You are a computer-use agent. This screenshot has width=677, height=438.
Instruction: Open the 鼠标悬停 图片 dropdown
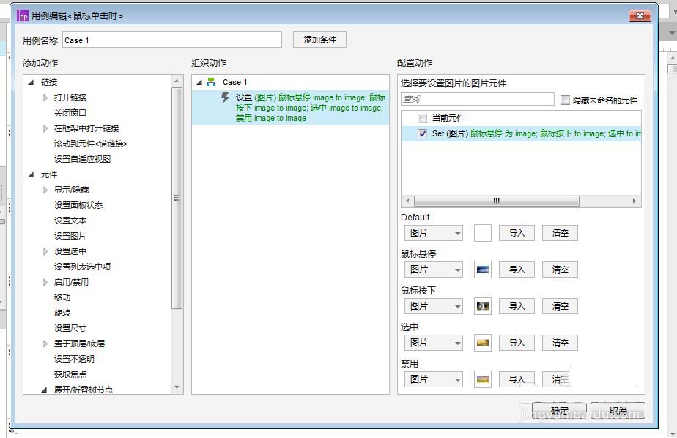[x=434, y=270]
